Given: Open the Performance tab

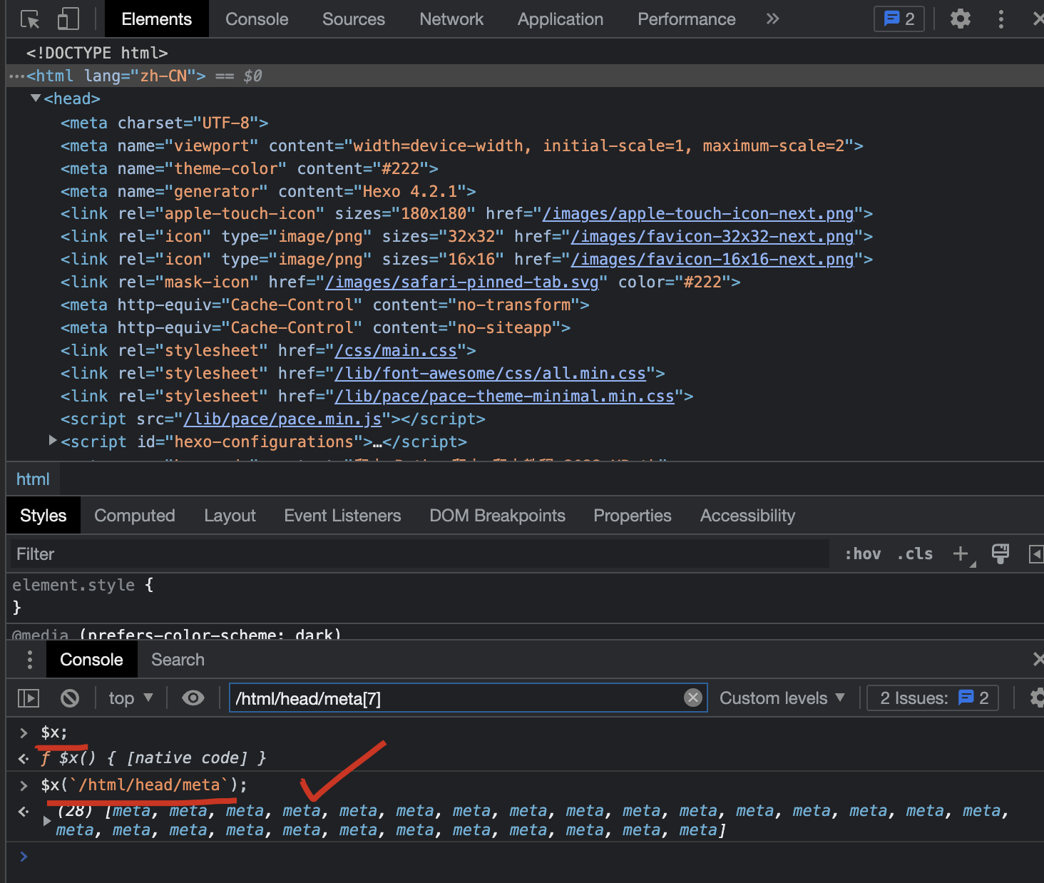Looking at the screenshot, I should (687, 19).
